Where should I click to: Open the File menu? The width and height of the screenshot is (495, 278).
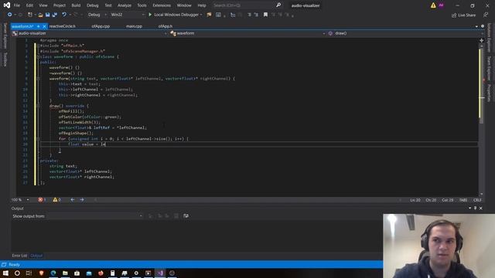pos(17,5)
